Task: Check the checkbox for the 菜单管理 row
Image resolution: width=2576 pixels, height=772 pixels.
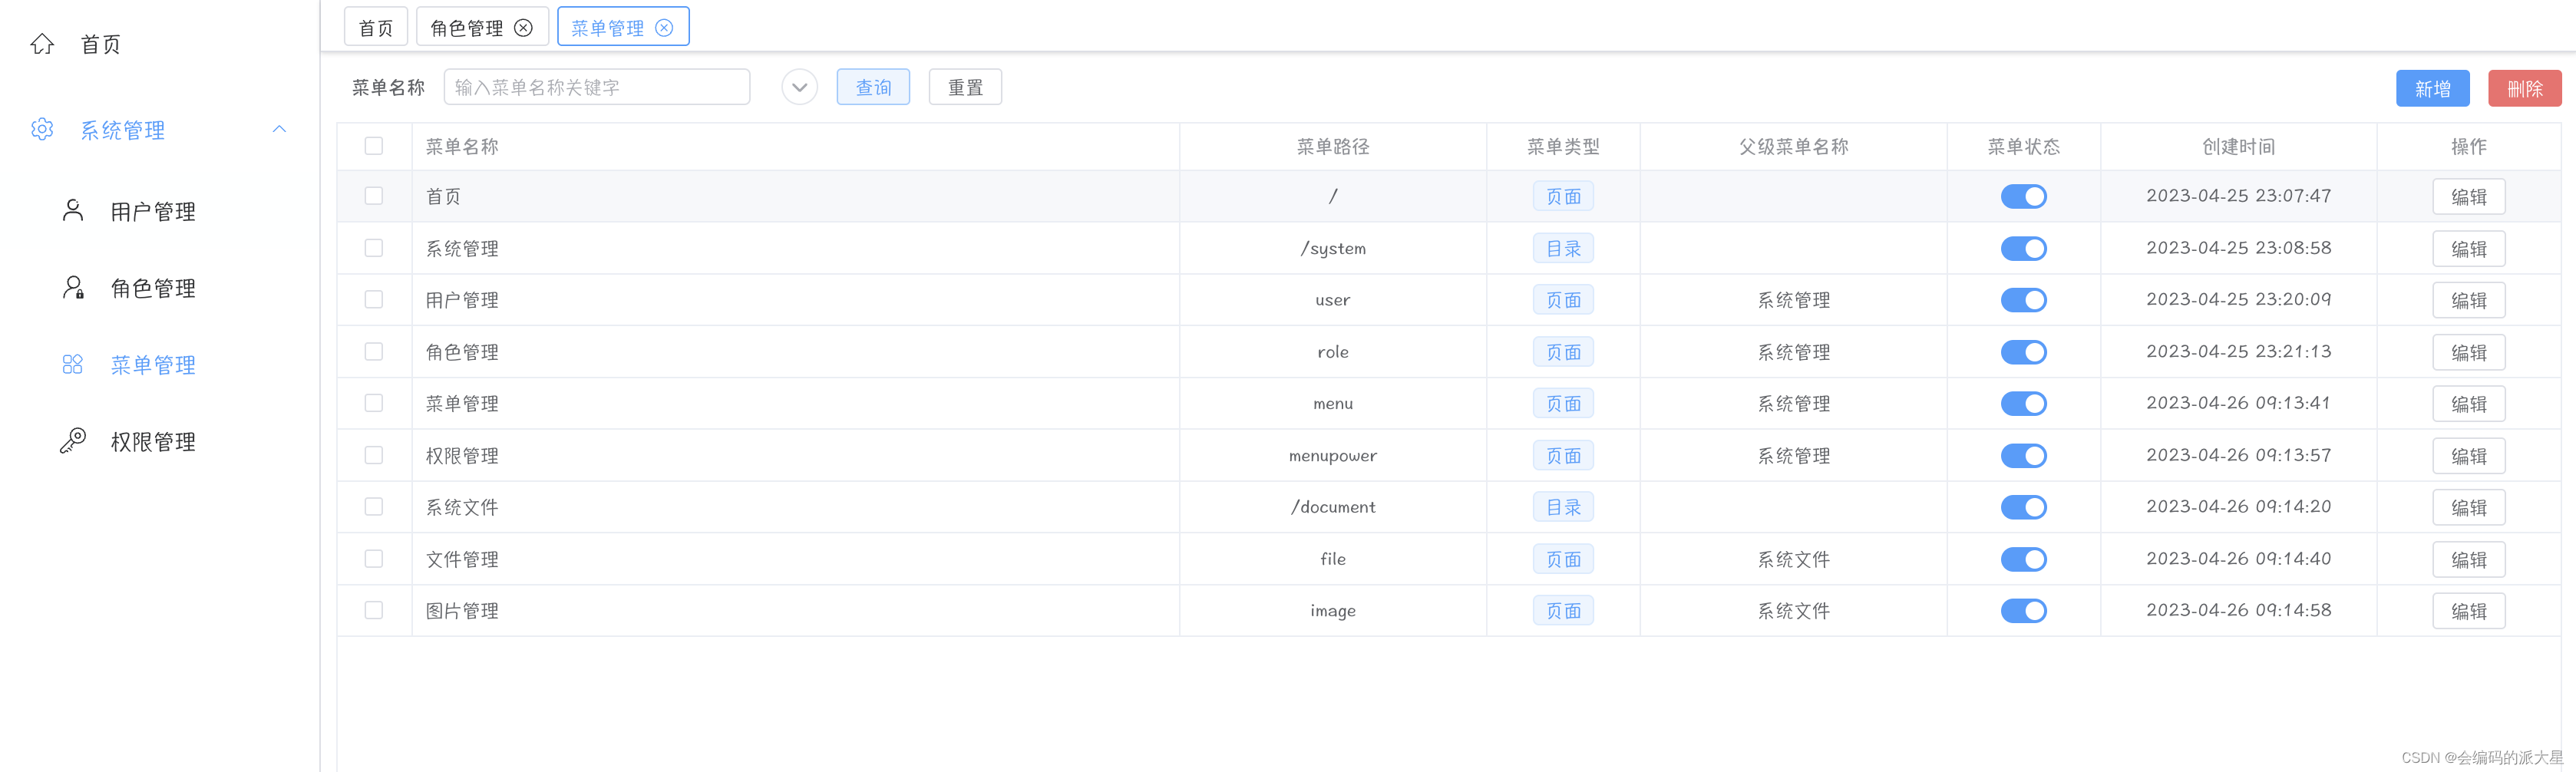Action: [x=374, y=403]
